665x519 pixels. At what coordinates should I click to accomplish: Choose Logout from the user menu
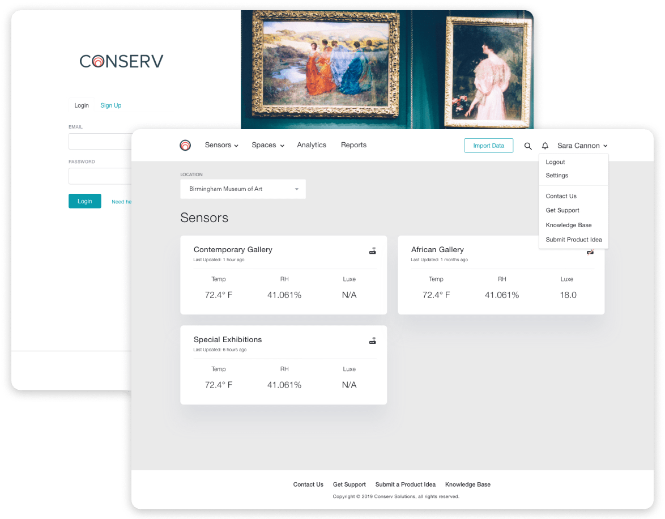coord(555,162)
